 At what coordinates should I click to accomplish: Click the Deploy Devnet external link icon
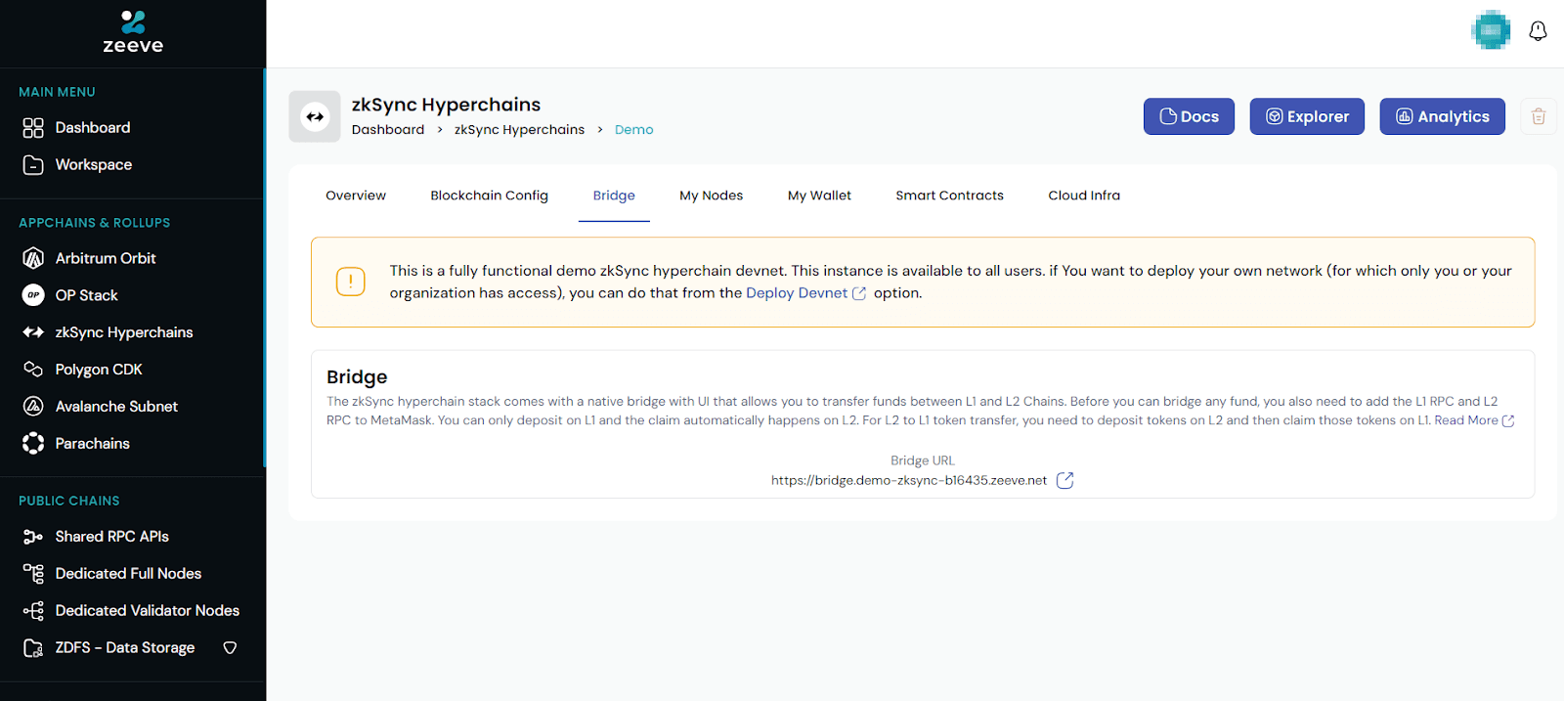859,293
